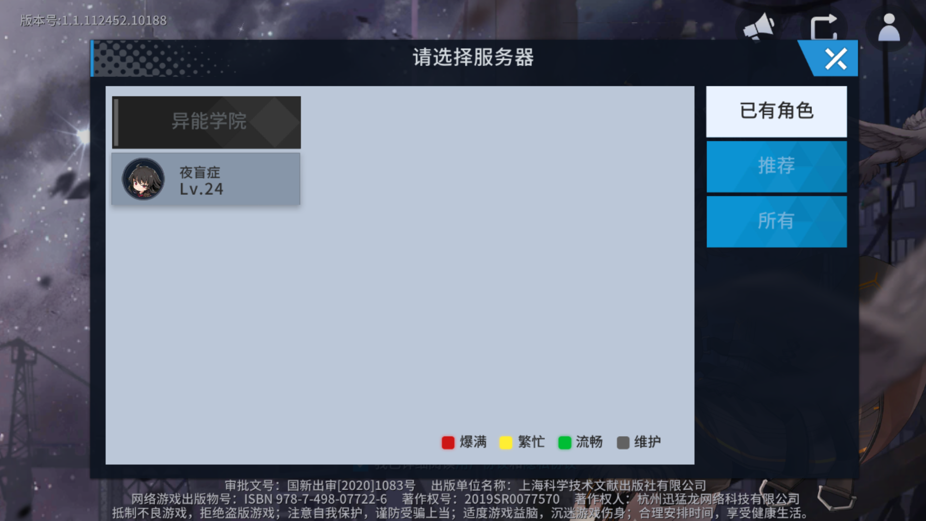Click the gray 维护 status swatch
The height and width of the screenshot is (521, 926).
point(623,442)
